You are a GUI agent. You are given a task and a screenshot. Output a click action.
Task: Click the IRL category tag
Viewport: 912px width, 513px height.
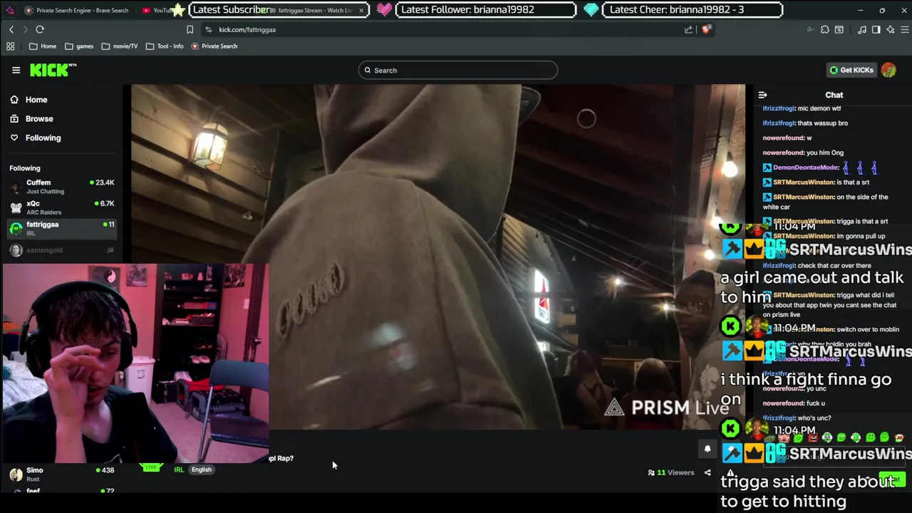pyautogui.click(x=179, y=470)
